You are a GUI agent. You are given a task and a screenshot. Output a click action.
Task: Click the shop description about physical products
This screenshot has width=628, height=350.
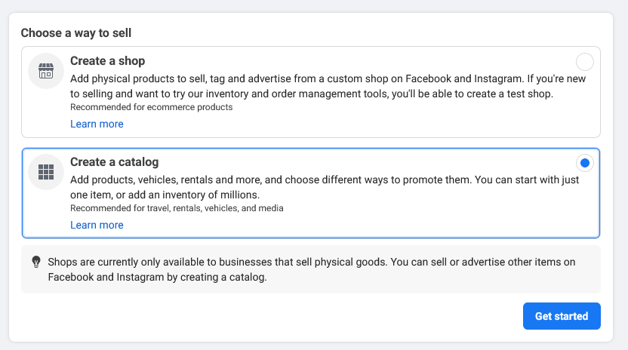tap(302, 78)
